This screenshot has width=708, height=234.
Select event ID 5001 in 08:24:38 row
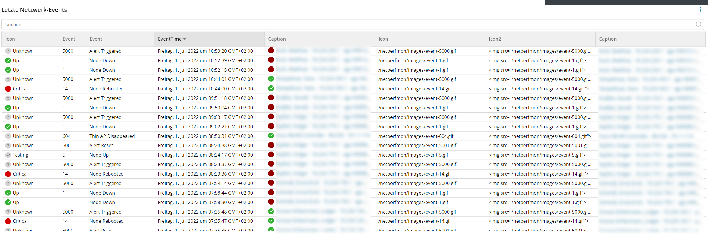coord(68,145)
